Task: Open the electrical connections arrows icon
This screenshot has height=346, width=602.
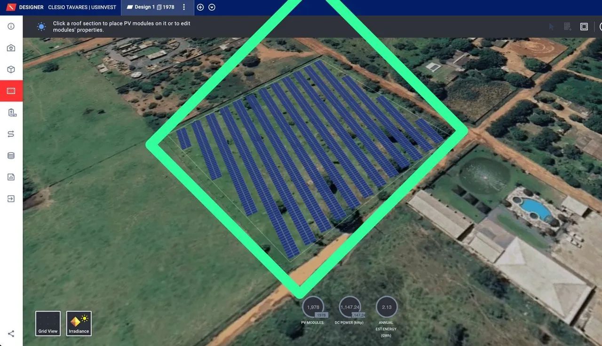Action: tap(11, 134)
